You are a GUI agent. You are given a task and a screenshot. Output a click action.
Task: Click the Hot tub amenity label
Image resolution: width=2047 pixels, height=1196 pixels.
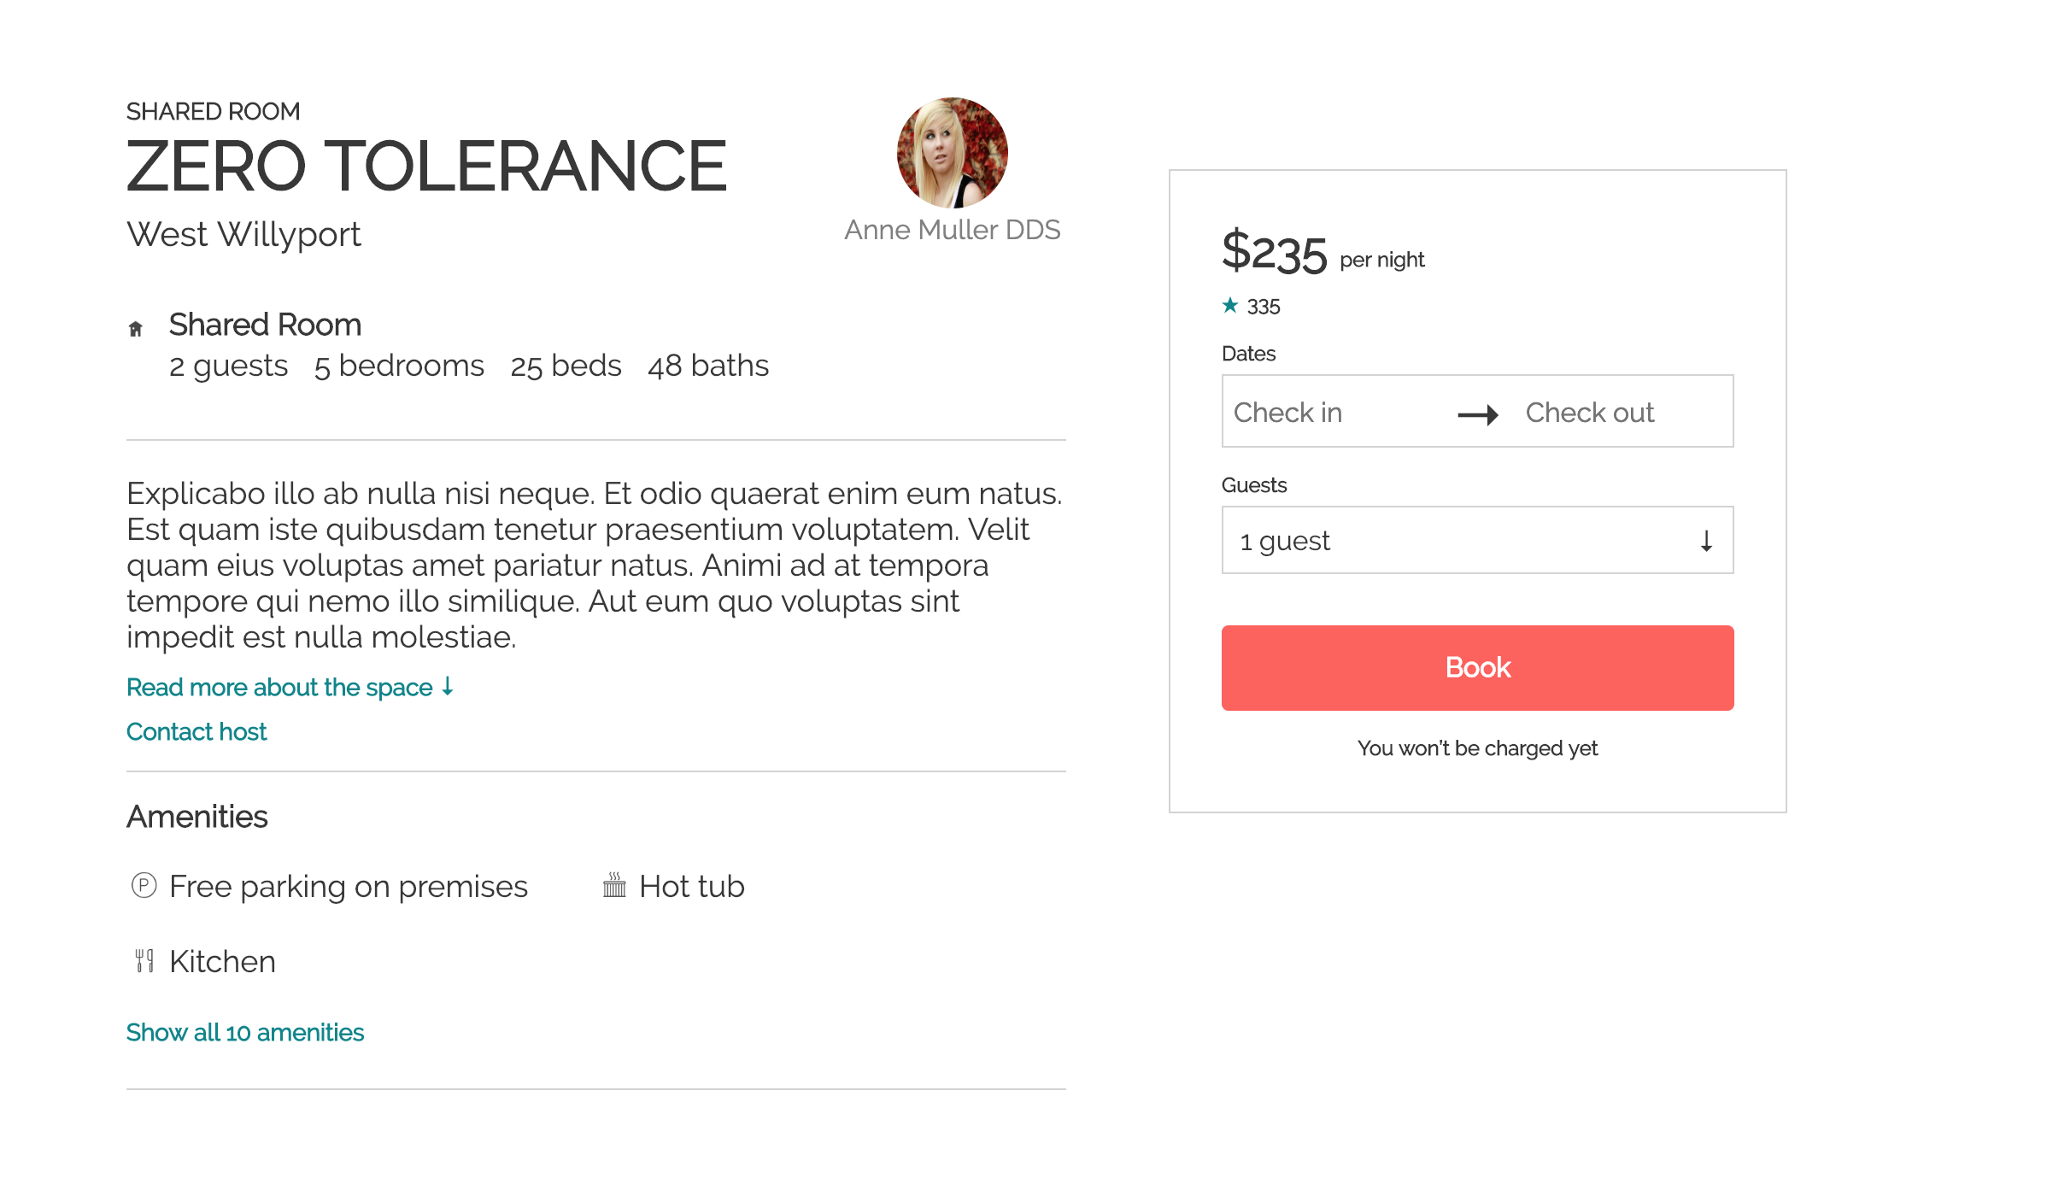point(692,887)
